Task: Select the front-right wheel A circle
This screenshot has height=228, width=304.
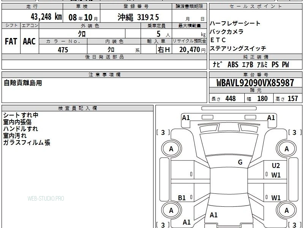Action: point(287,149)
